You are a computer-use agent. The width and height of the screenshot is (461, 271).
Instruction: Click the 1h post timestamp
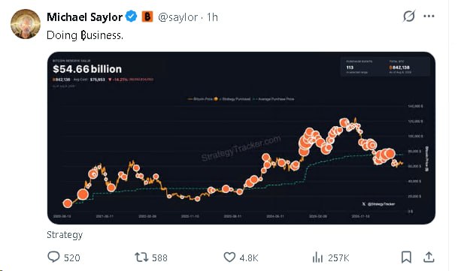click(x=212, y=17)
